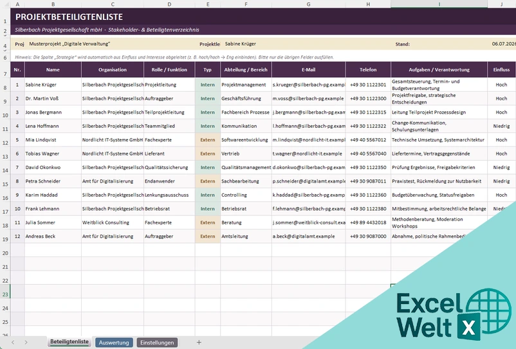Select the Teilprojektleitung role cell

tap(169, 112)
